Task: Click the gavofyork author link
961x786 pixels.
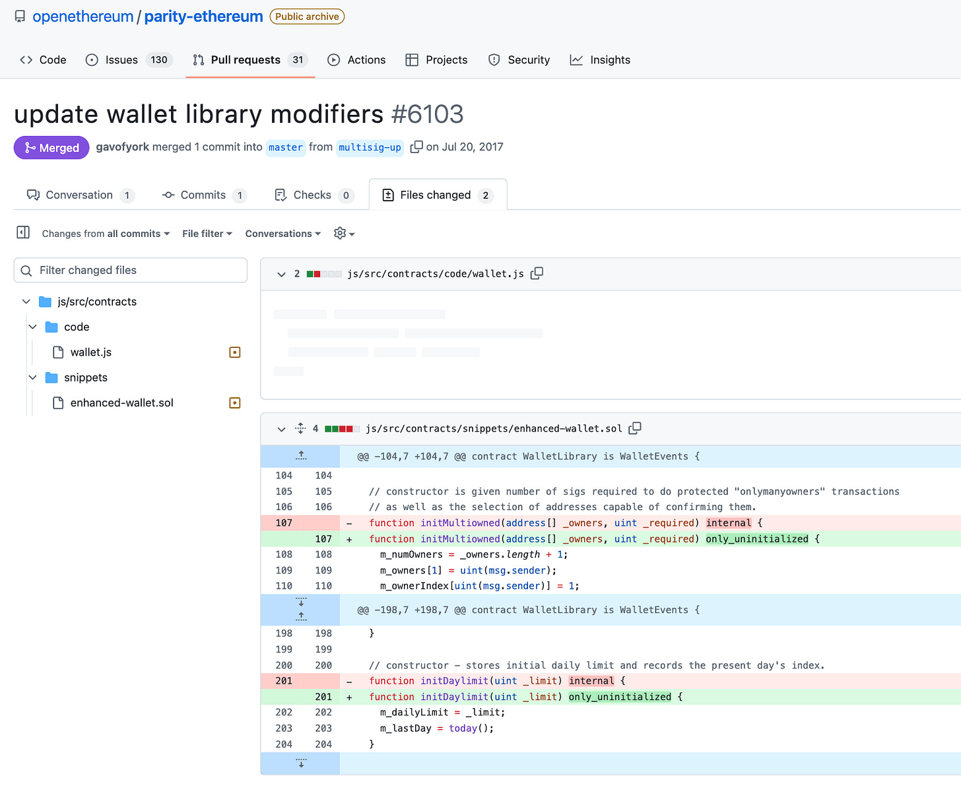Action: [123, 147]
